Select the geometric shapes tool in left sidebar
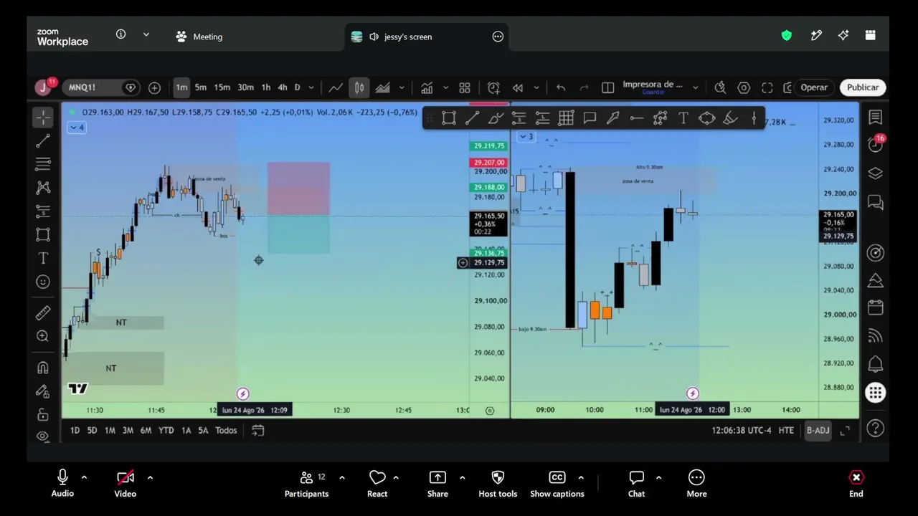Viewport: 918px width, 516px height. tap(43, 235)
